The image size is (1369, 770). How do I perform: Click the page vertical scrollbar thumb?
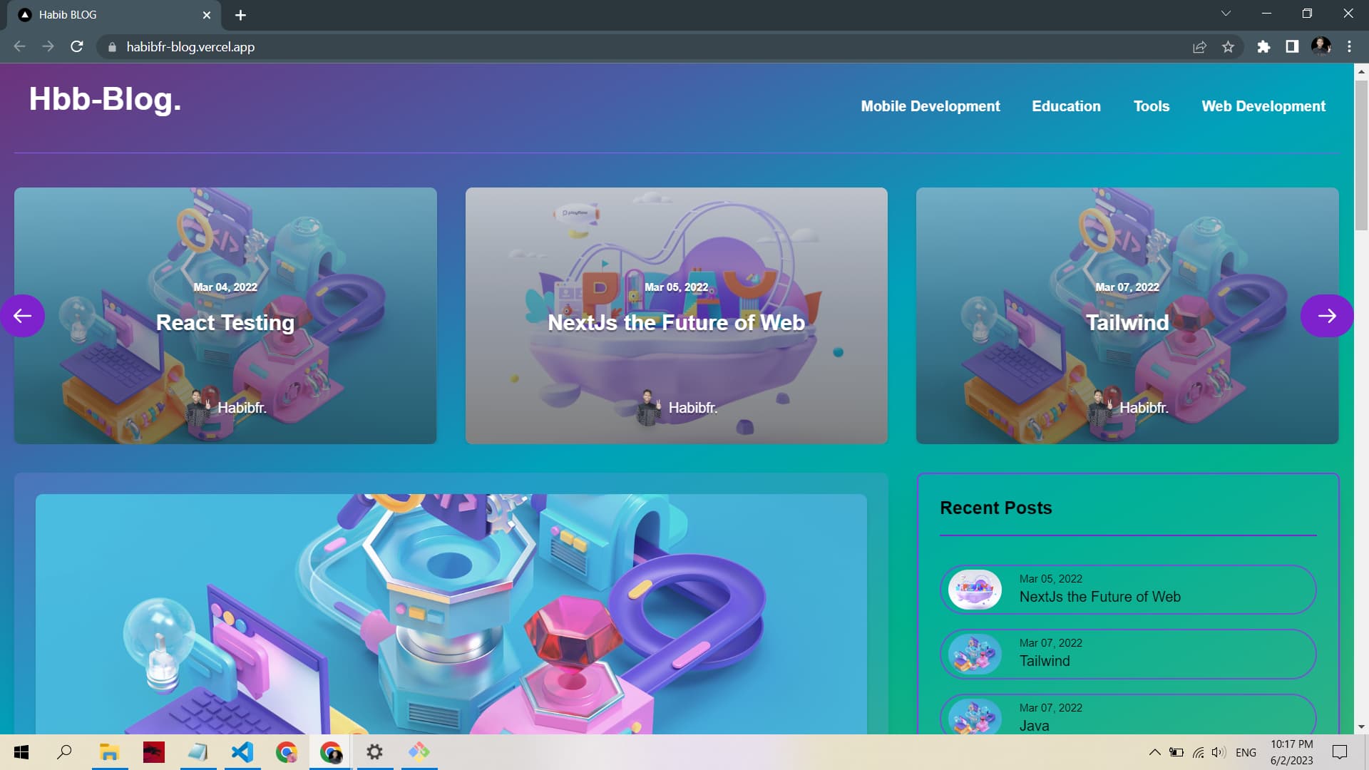1361,155
